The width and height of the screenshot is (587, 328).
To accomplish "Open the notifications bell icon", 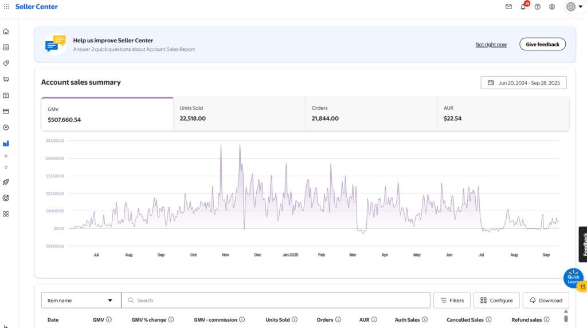I will coord(523,7).
